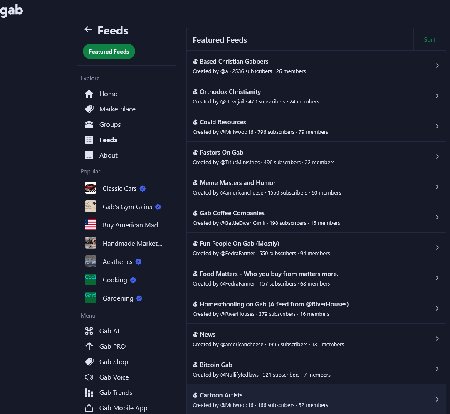Open Handmade Marketplace group thumbnail

(91, 243)
